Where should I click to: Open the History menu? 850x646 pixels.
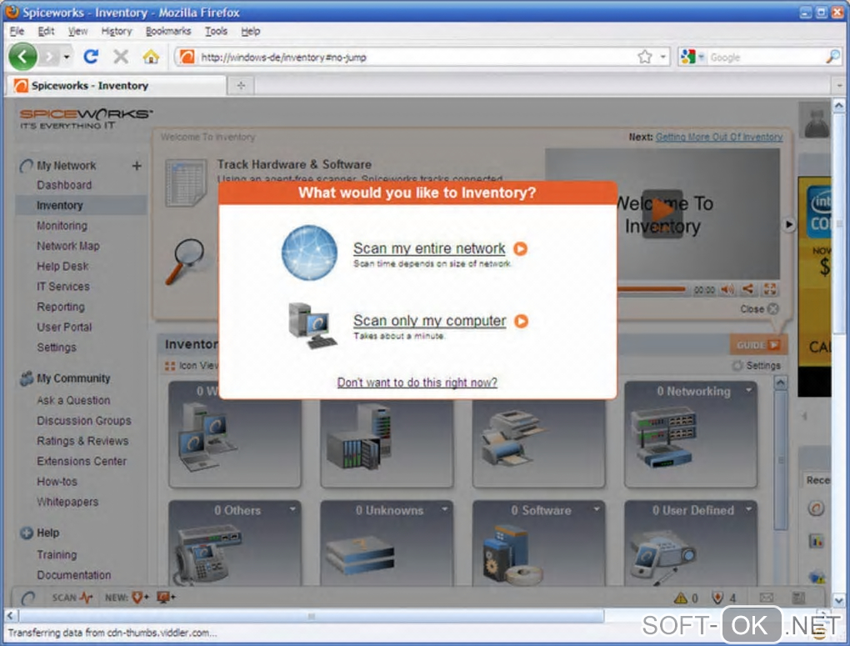(x=117, y=31)
